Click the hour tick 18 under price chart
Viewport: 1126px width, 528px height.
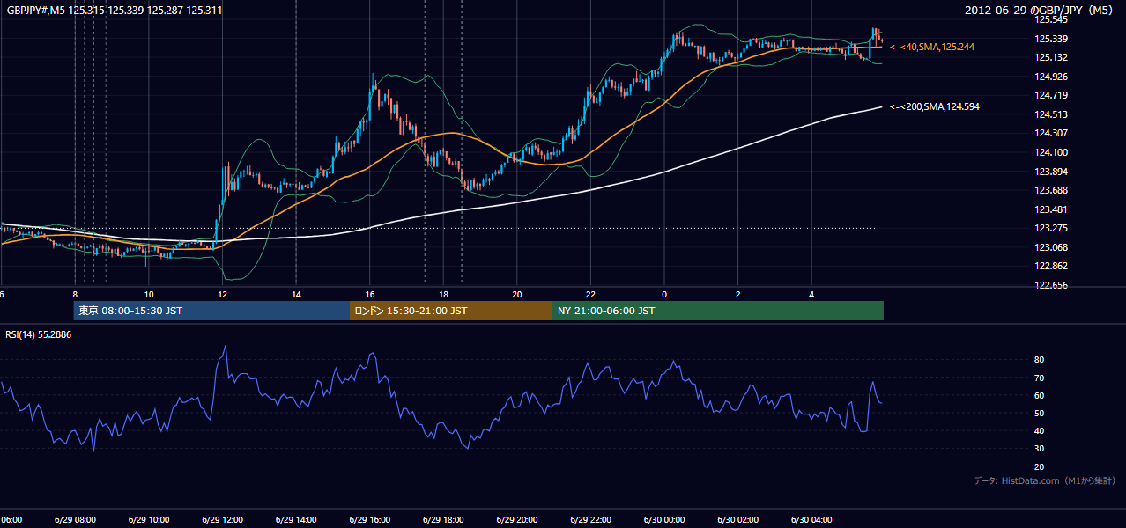pos(443,295)
